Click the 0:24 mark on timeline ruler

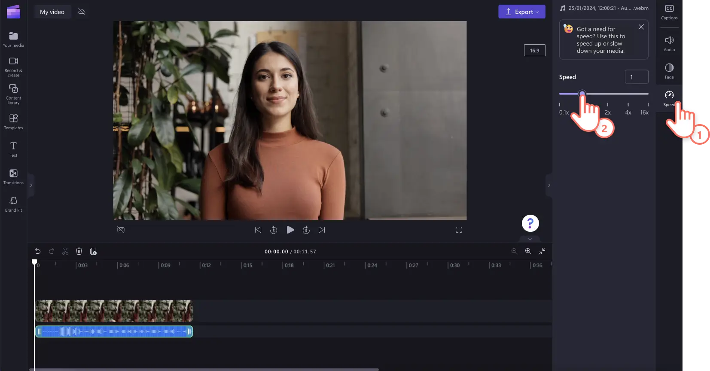(x=371, y=265)
